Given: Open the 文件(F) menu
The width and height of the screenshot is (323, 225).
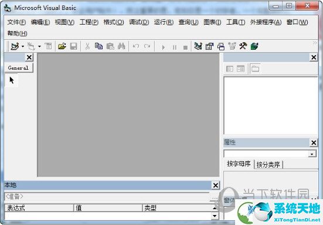Looking at the screenshot, I should tap(16, 22).
